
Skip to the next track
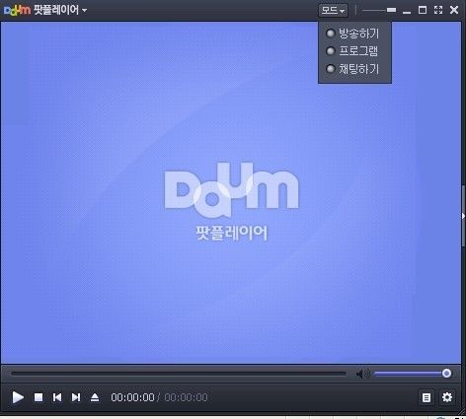[x=76, y=397]
